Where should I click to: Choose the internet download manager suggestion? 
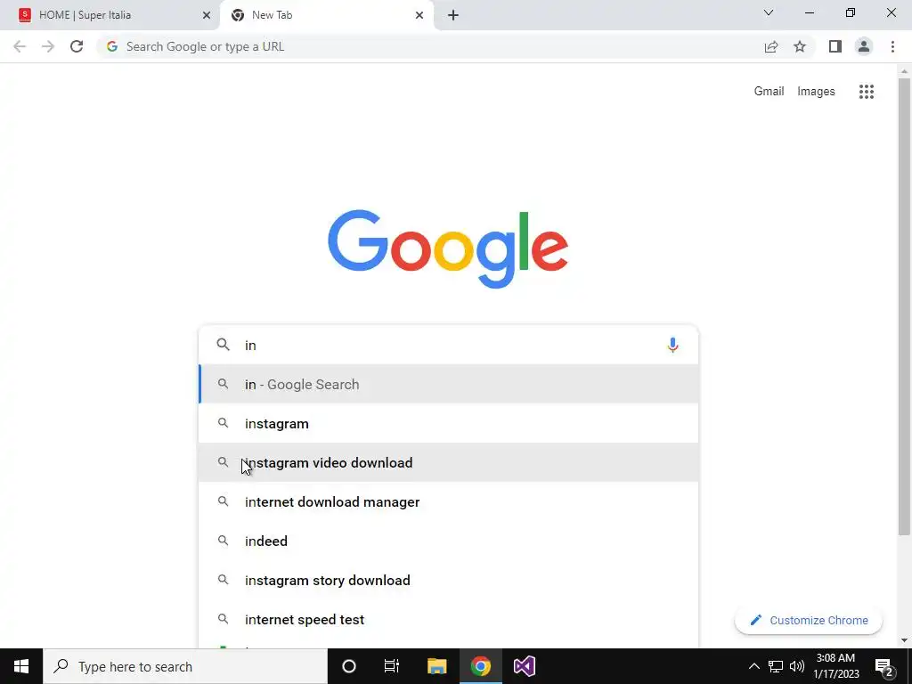[449, 501]
